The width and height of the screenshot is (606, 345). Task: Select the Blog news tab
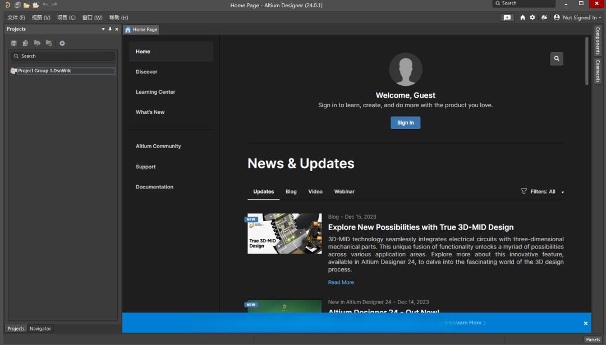291,192
